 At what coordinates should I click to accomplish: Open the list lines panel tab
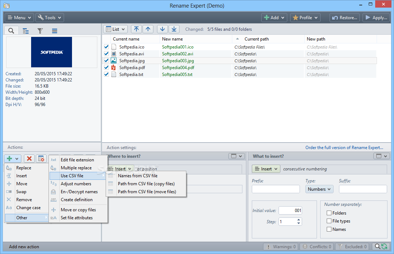point(55,31)
